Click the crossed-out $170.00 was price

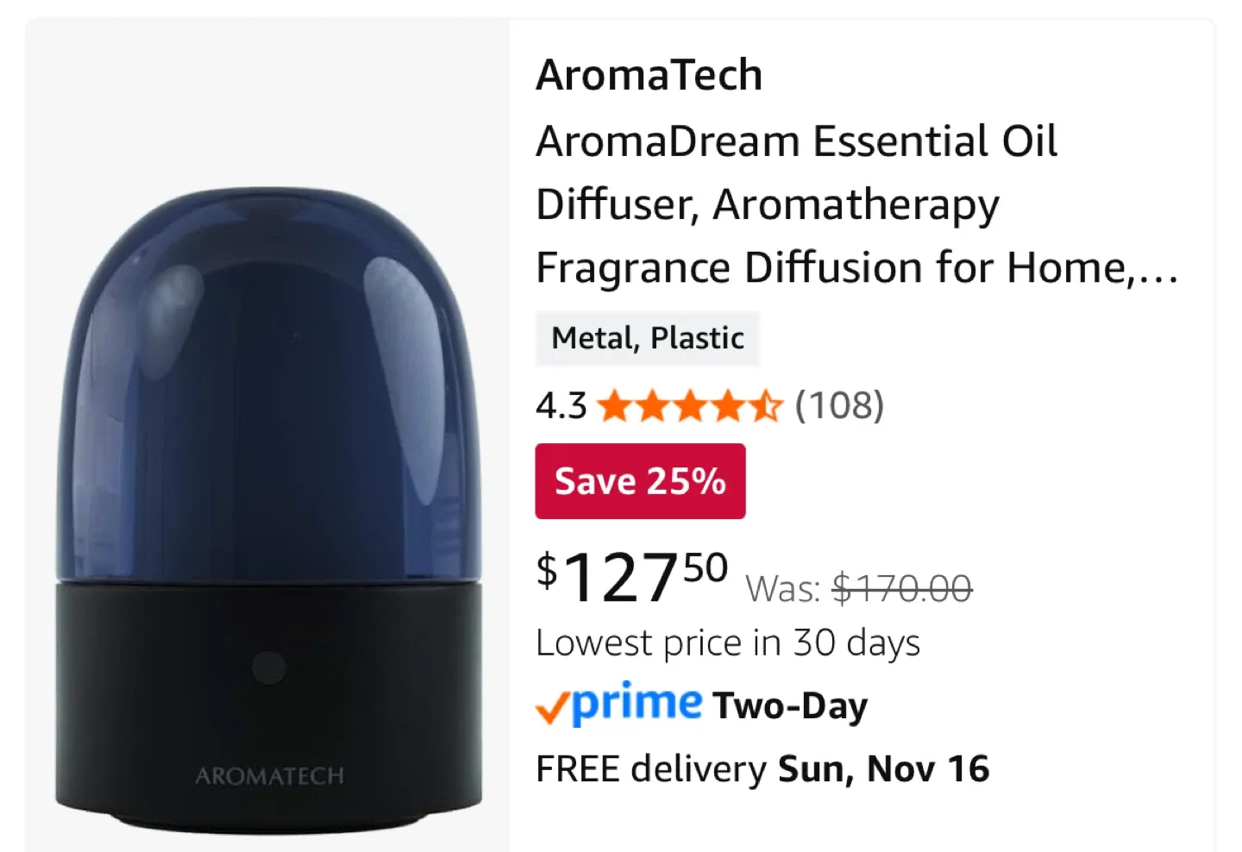click(902, 588)
